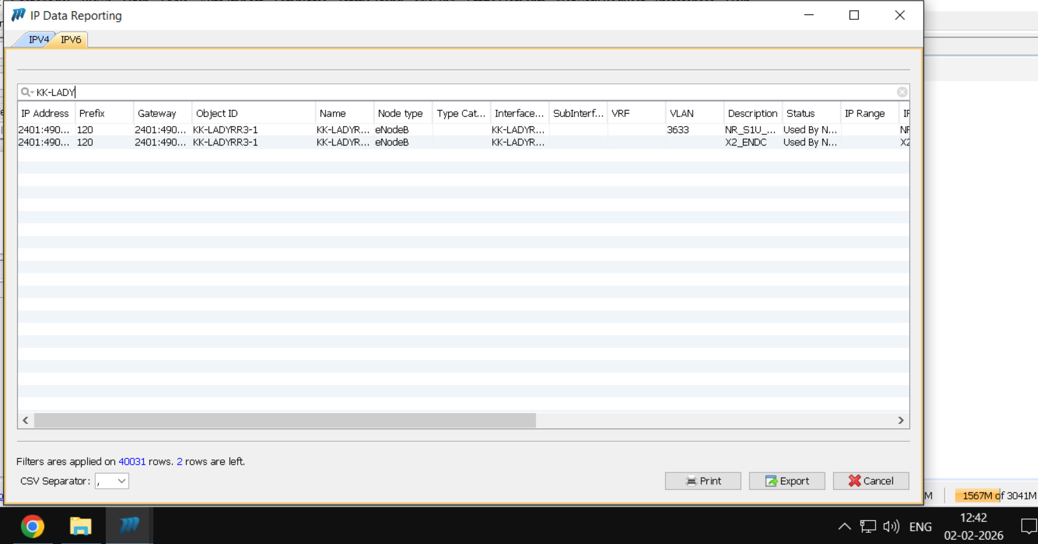Open the notification center icon

1028,527
